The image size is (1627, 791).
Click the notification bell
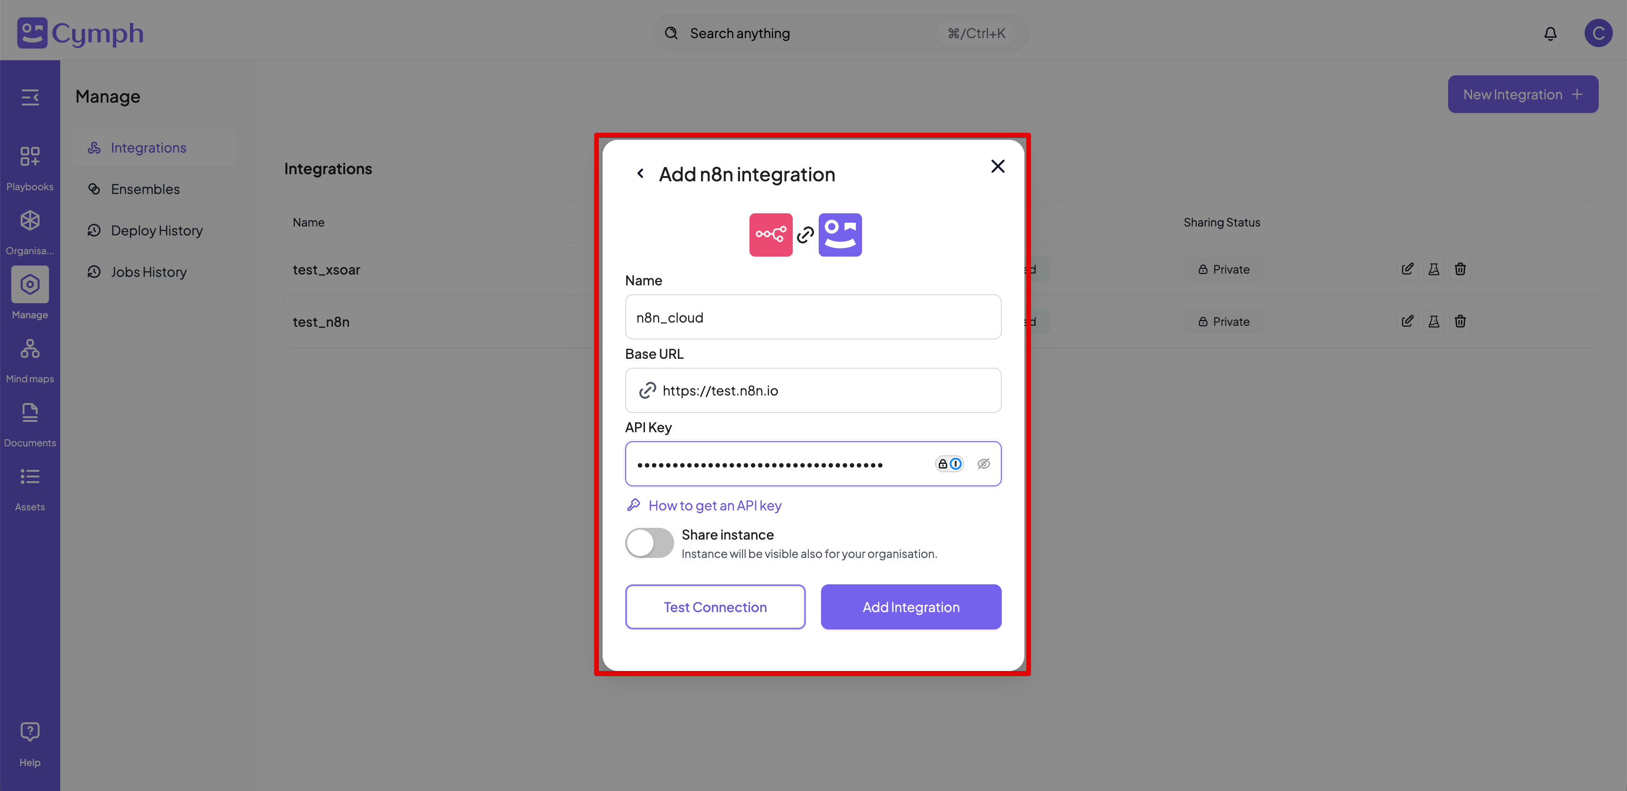pos(1551,33)
